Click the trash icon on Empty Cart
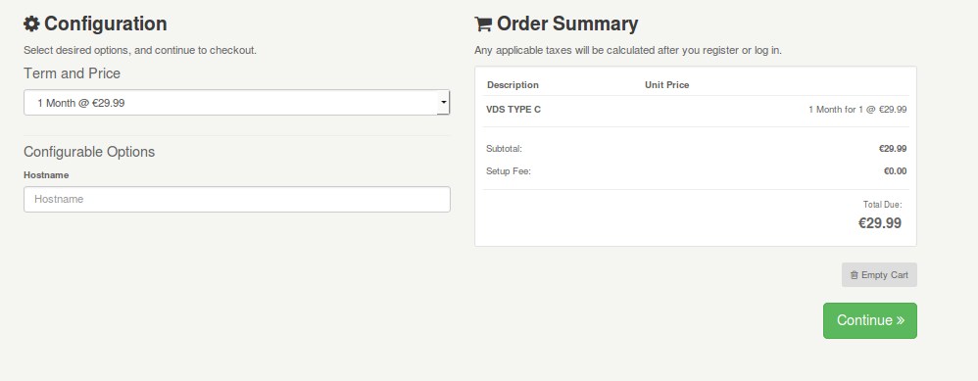978x381 pixels. coord(854,275)
